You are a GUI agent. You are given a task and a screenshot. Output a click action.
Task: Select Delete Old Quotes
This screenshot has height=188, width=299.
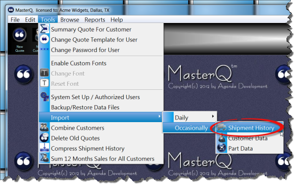(x=101, y=138)
